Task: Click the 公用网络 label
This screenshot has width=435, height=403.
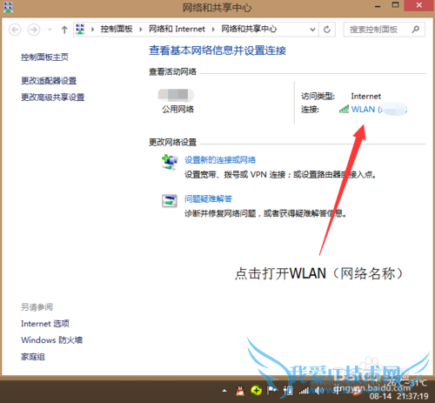Action: (x=177, y=110)
